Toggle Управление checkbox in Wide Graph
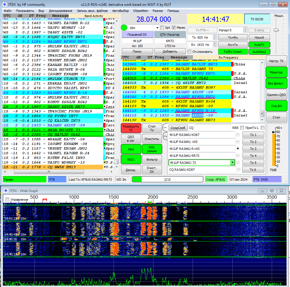290x287 pixels. (8, 200)
